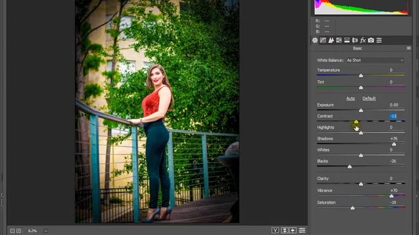Click the highlighted Contrast value field
Viewport: 419px width, 235px height.
[393, 116]
